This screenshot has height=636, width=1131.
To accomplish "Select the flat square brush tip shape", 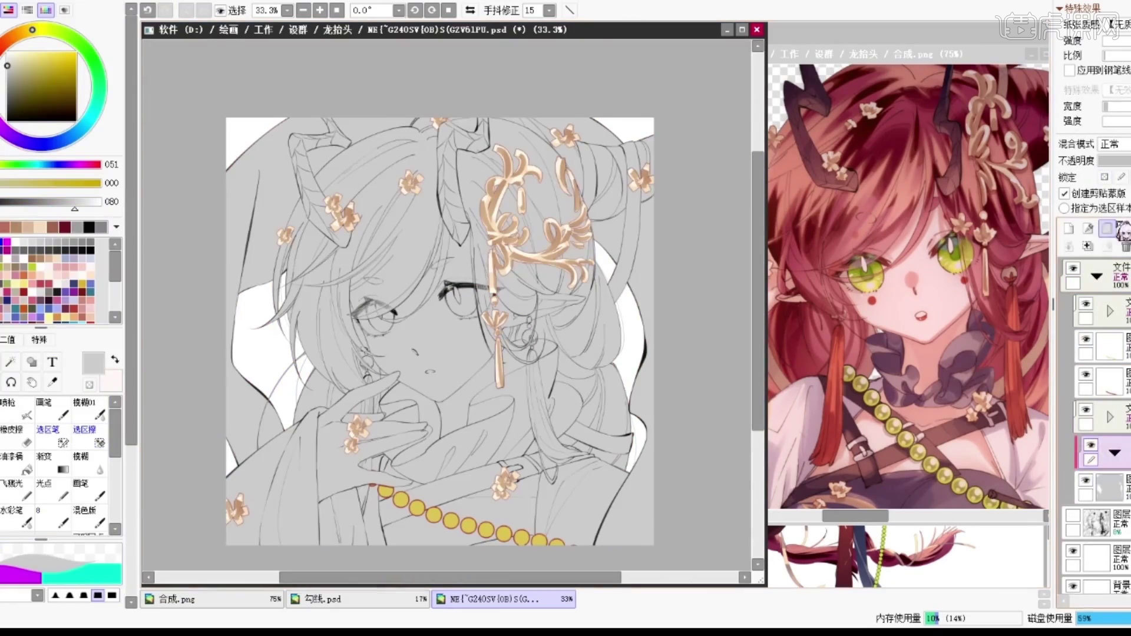I will coord(98,595).
